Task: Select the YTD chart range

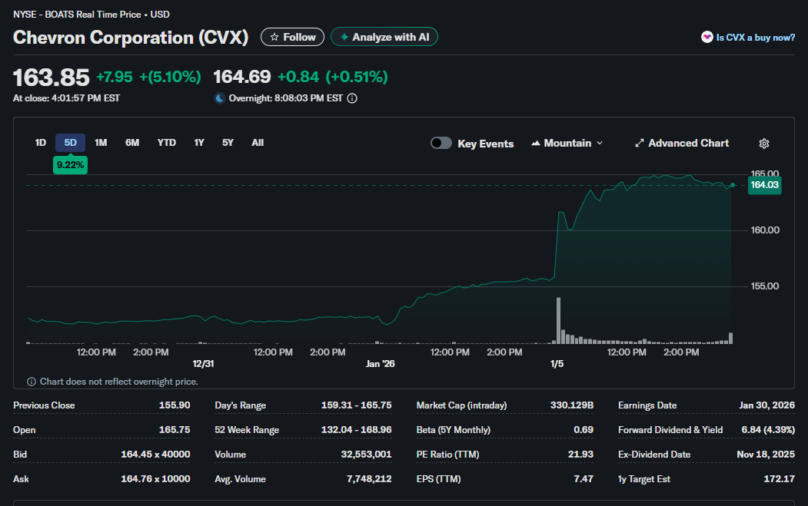Action: click(x=166, y=143)
